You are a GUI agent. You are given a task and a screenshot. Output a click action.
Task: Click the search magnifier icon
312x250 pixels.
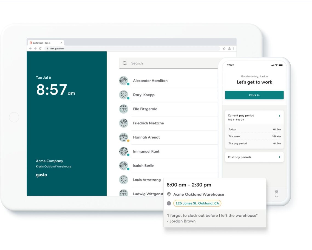tap(125, 63)
